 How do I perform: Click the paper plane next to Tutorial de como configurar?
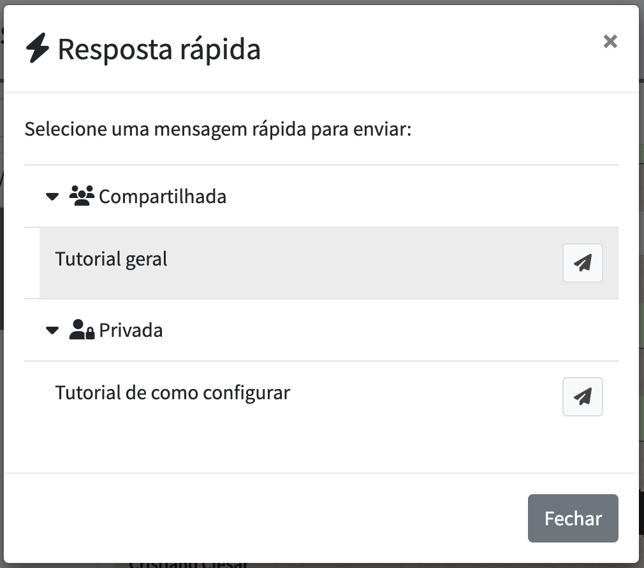[582, 396]
